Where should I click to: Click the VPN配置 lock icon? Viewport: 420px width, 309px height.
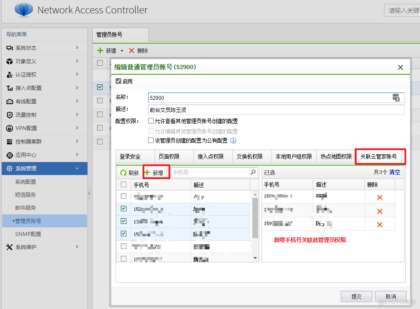[x=10, y=128]
